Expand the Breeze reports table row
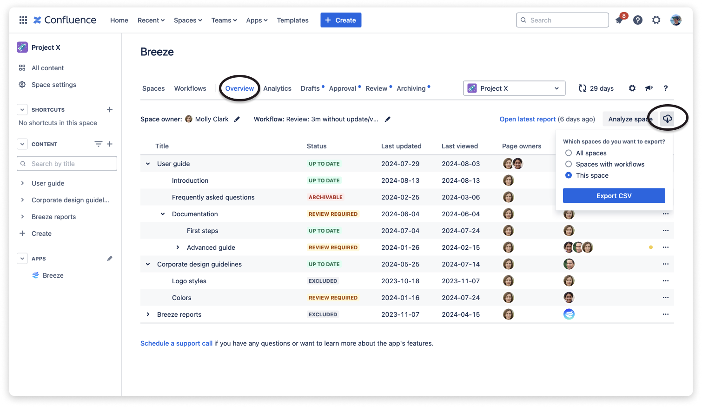The width and height of the screenshot is (702, 407). tap(148, 314)
